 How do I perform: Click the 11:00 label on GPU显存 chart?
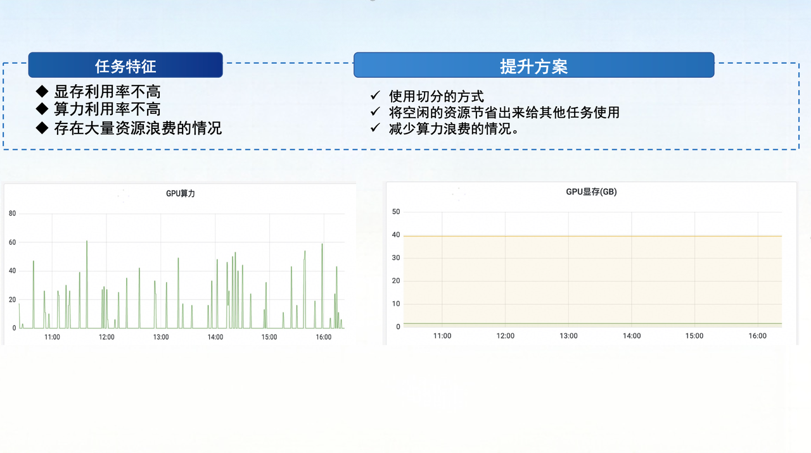[442, 336]
